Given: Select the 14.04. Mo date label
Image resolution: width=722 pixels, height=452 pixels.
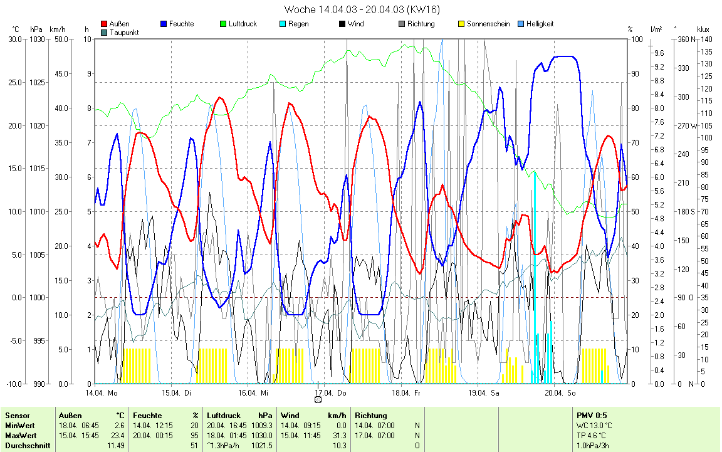Looking at the screenshot, I should 101,393.
